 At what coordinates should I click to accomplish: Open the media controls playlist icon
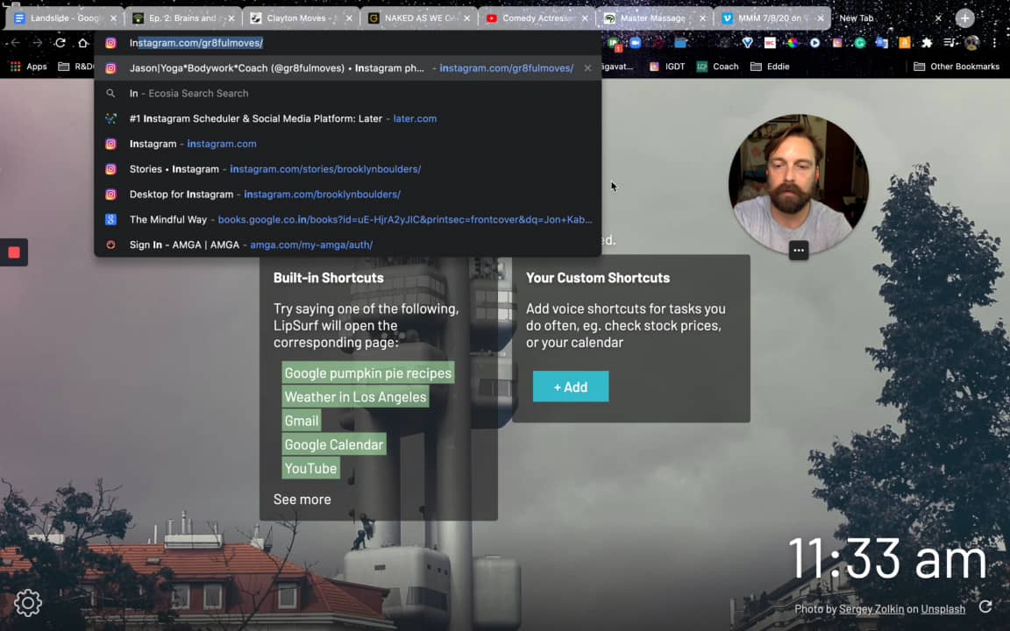click(x=950, y=42)
